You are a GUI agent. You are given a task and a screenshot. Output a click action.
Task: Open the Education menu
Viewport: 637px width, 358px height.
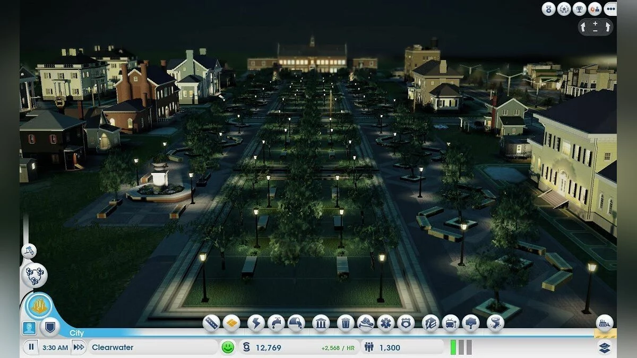[431, 323]
